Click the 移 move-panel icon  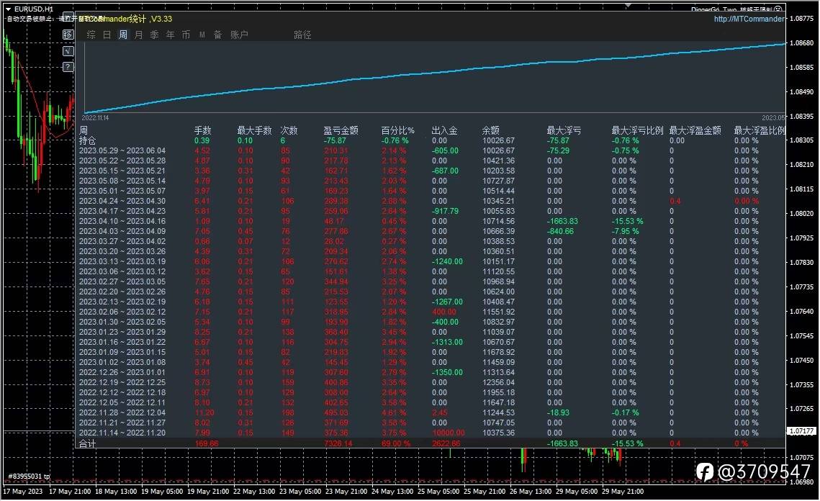(x=68, y=35)
